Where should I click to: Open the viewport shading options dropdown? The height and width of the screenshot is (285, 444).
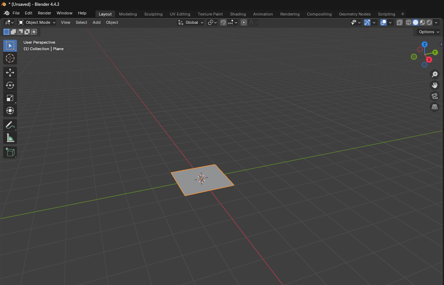point(436,22)
